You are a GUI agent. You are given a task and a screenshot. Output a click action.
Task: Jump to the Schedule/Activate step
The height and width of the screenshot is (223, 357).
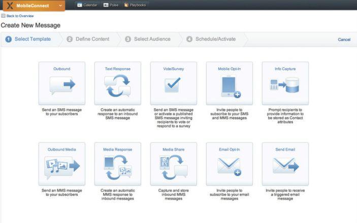211,39
